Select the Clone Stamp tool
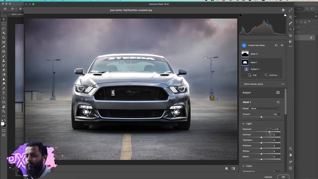 (x=3, y=61)
